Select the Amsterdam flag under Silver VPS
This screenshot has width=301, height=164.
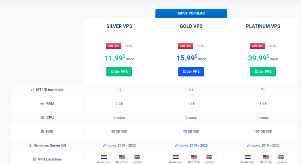(104, 157)
